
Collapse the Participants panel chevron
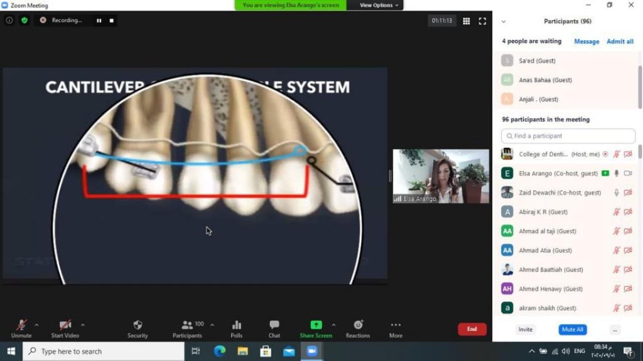tap(504, 21)
